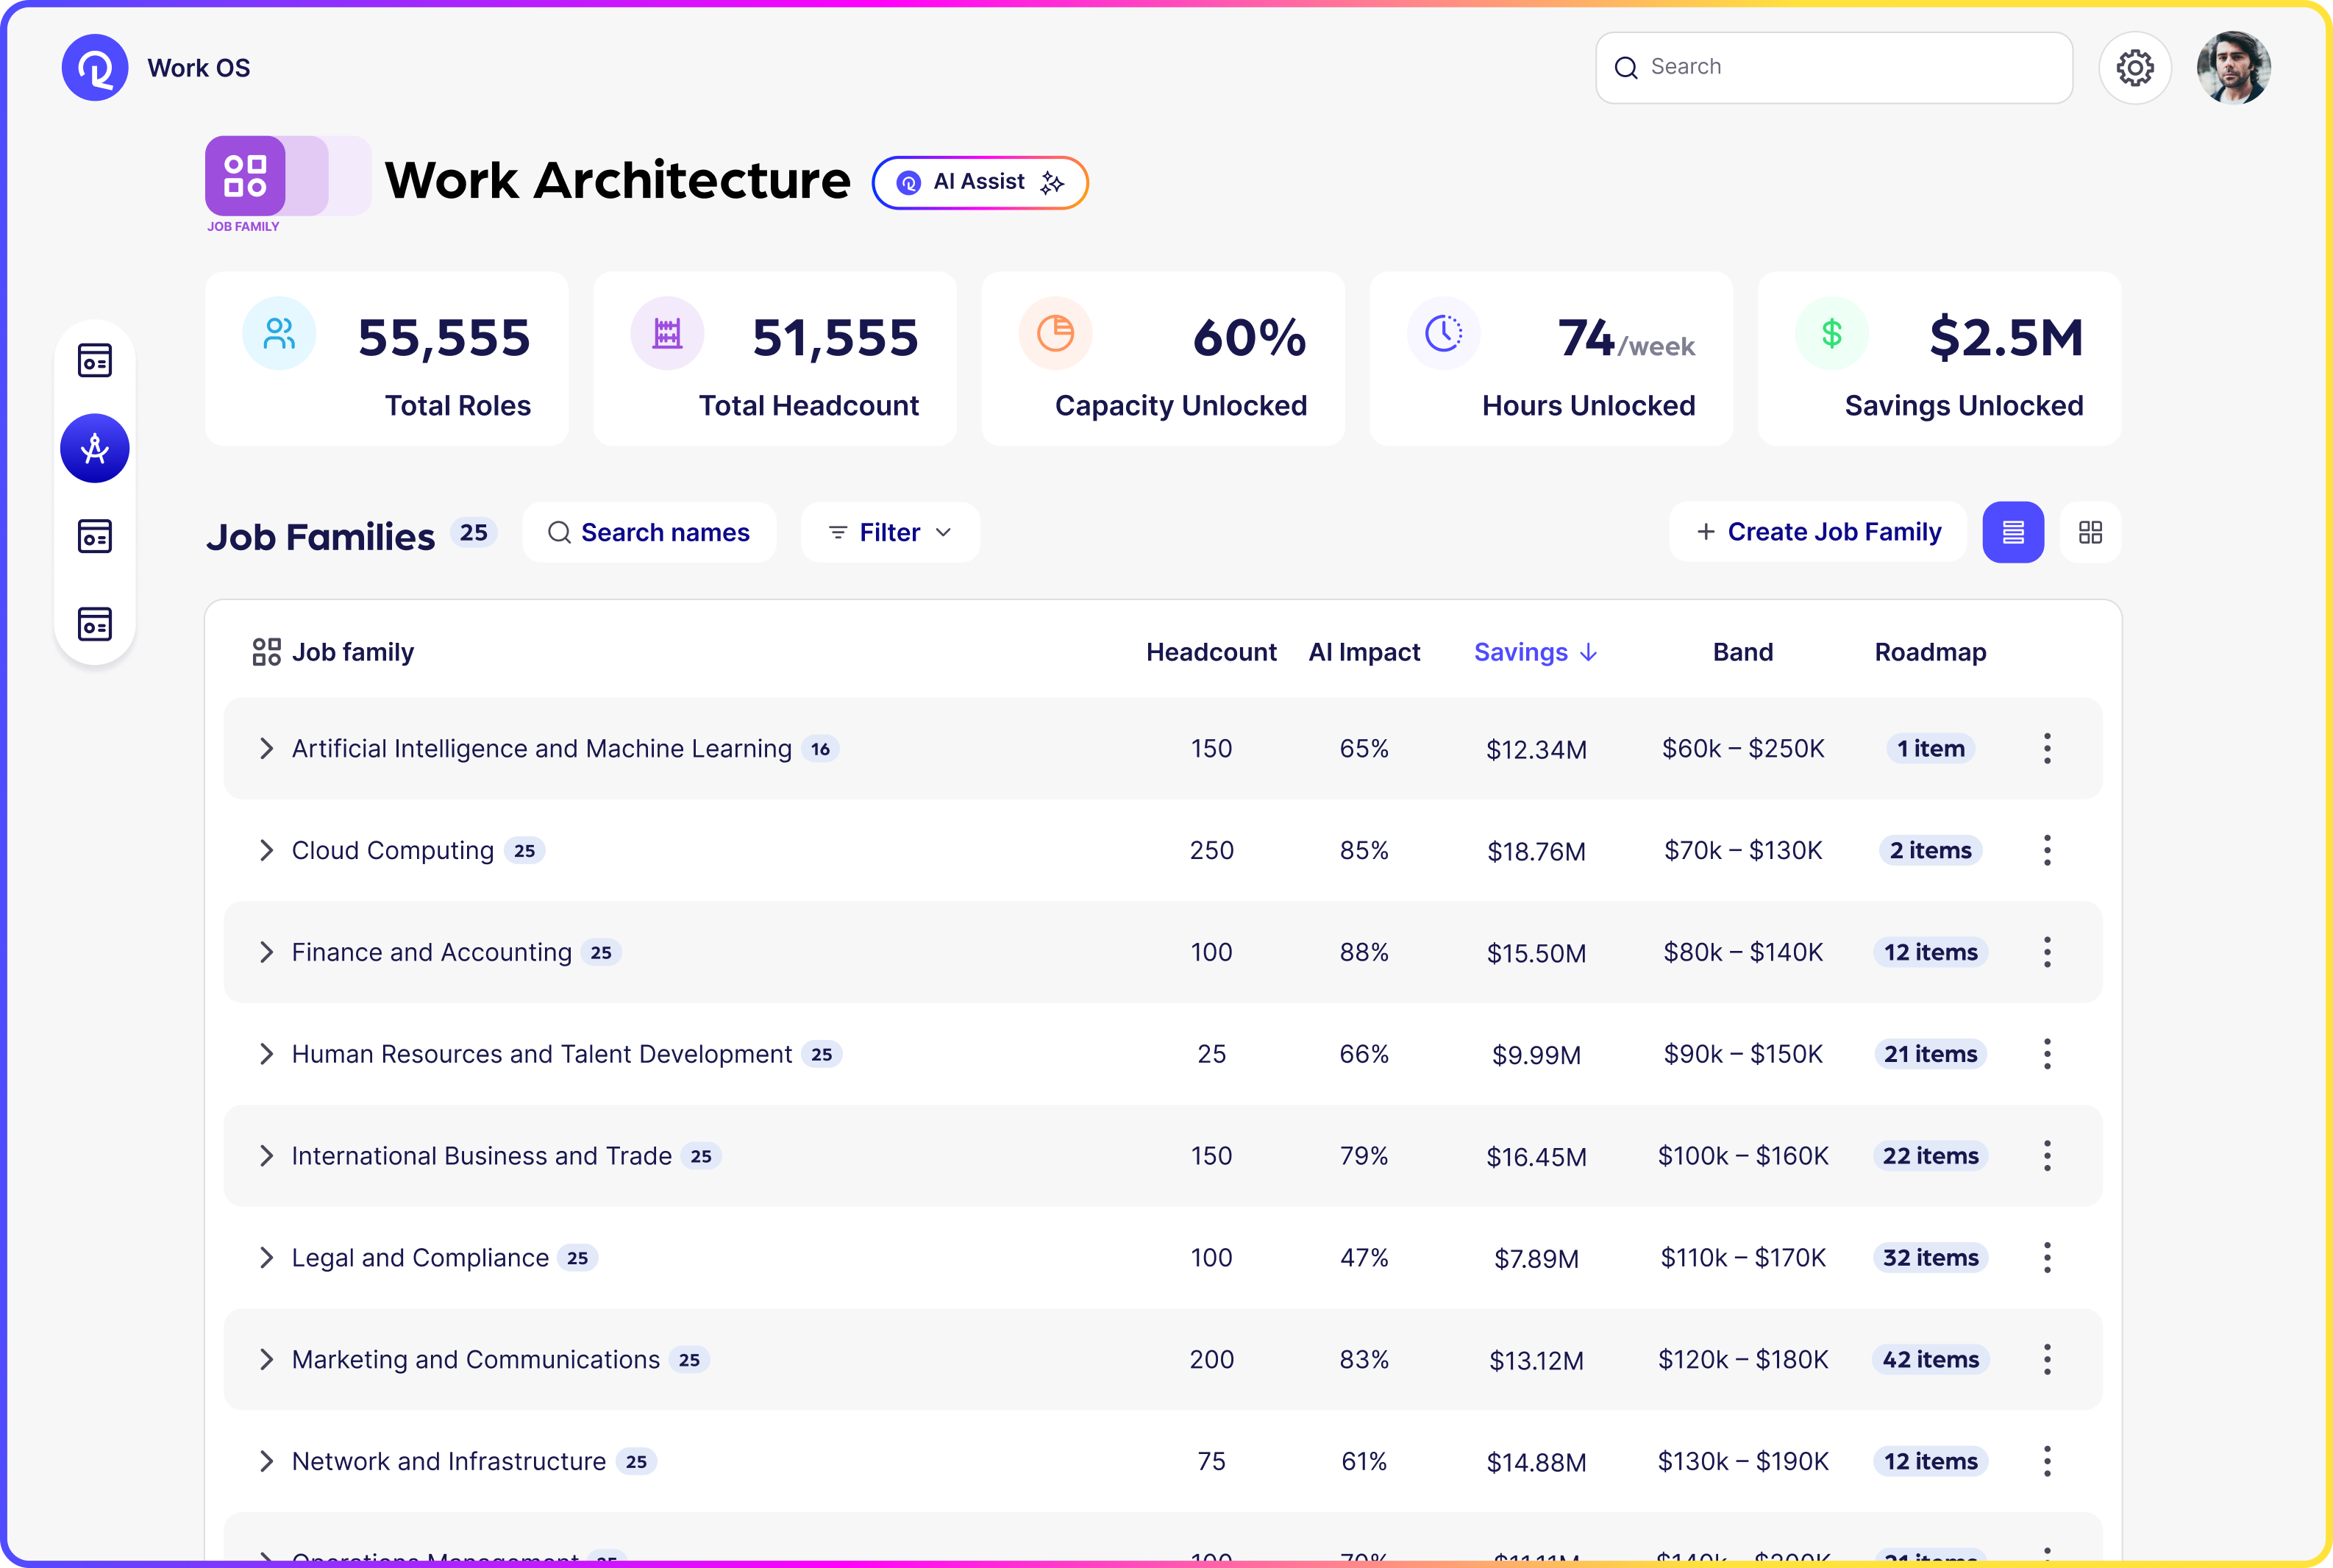The image size is (2333, 1568).
Task: Click the Job Families 25 count badge
Action: point(473,532)
